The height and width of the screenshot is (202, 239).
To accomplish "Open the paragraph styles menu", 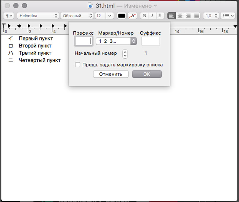I will (x=8, y=16).
